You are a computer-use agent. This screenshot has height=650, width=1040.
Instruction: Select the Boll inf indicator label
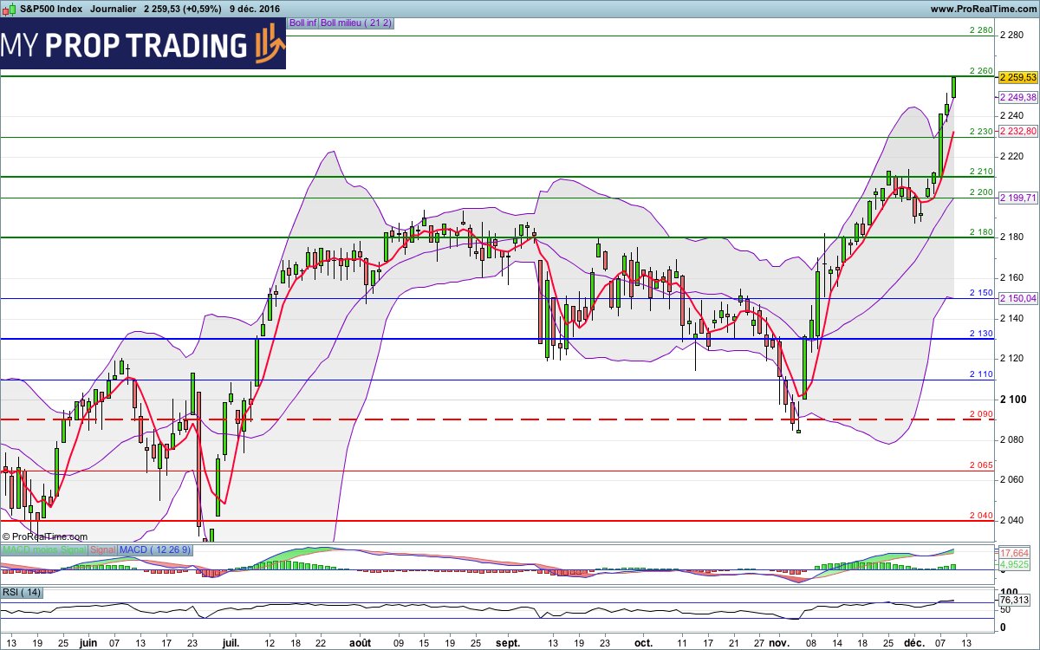(x=303, y=23)
